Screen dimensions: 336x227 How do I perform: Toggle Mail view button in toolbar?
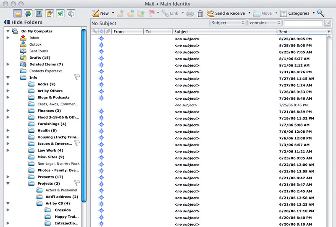click(x=18, y=13)
